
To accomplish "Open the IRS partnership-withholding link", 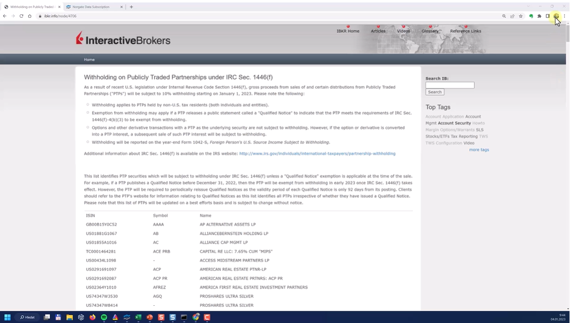I will click(317, 153).
